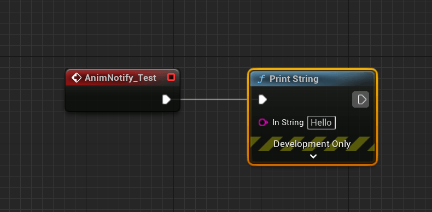Select the Print String title text
The height and width of the screenshot is (212, 432).
click(294, 79)
